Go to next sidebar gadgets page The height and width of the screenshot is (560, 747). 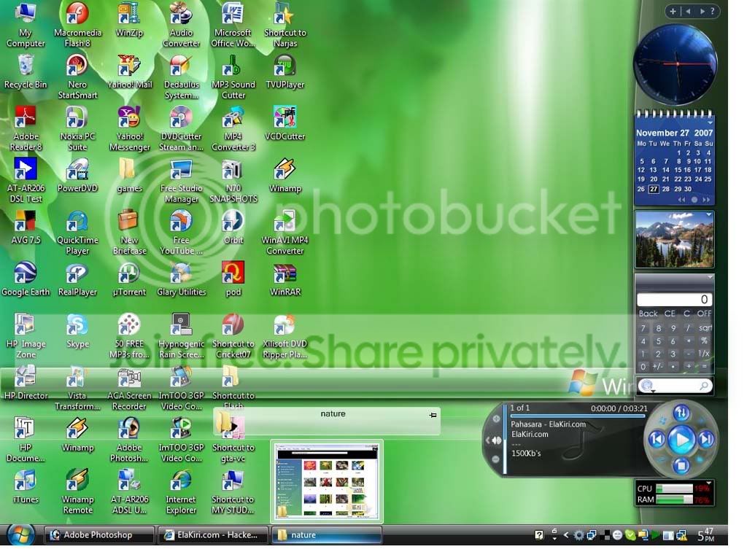(x=702, y=12)
